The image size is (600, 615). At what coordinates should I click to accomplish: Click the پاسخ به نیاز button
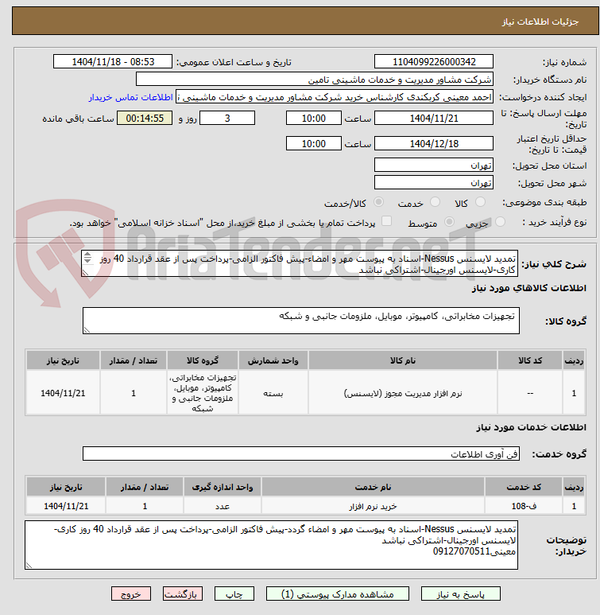460,594
